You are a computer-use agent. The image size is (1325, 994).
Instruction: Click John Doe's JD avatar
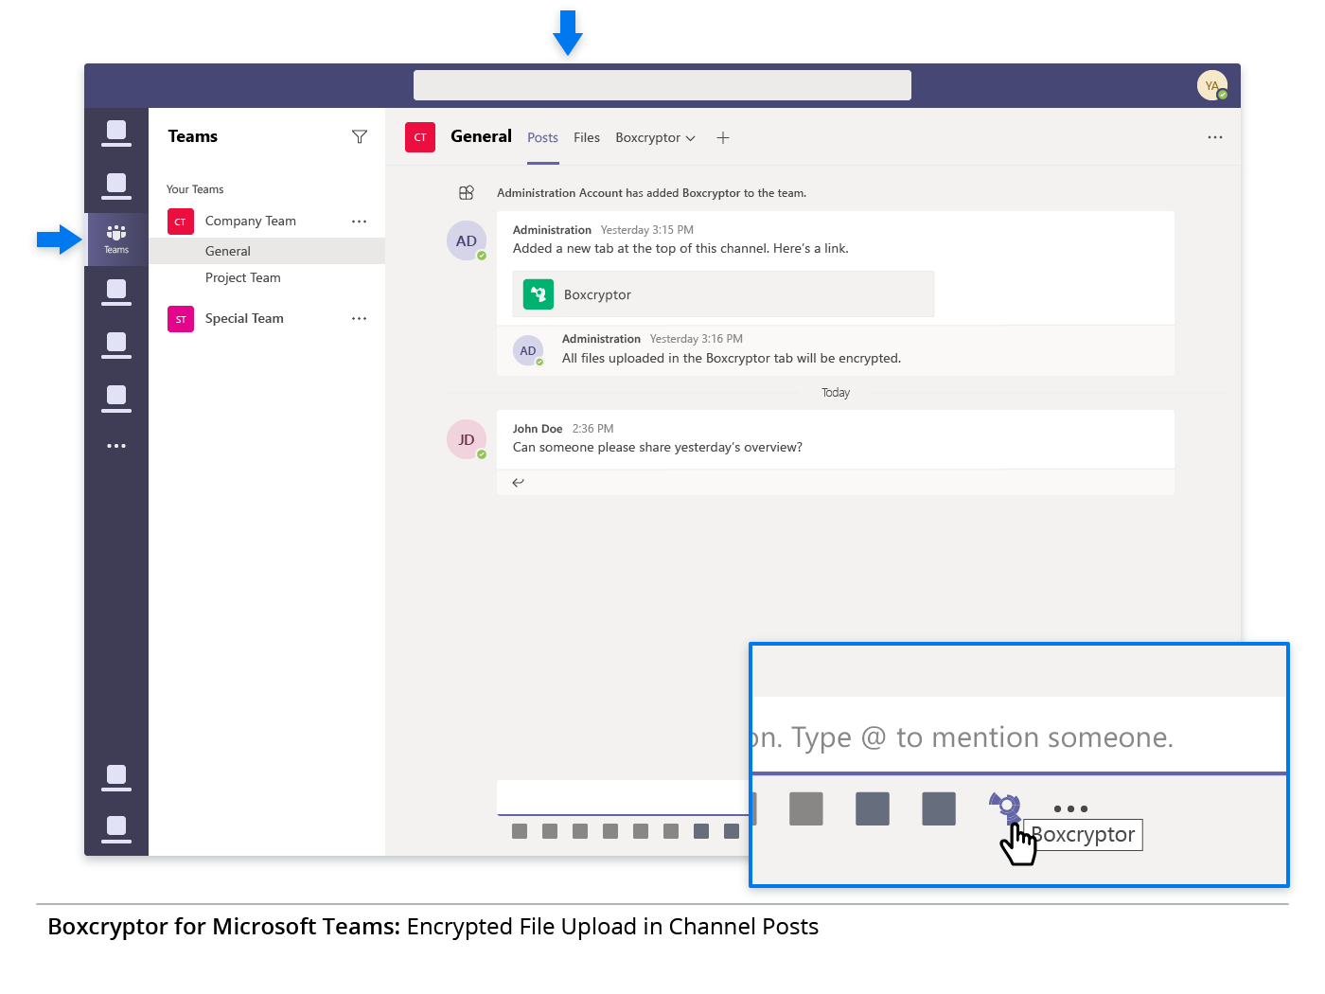(x=467, y=439)
